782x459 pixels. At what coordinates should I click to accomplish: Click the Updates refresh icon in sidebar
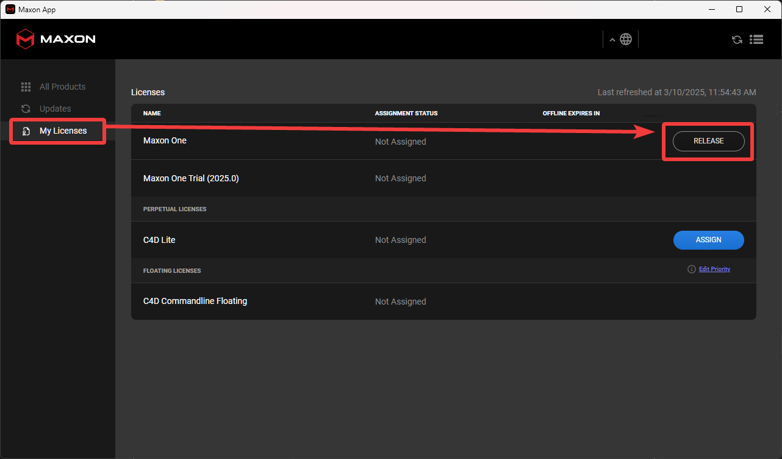pyautogui.click(x=26, y=109)
